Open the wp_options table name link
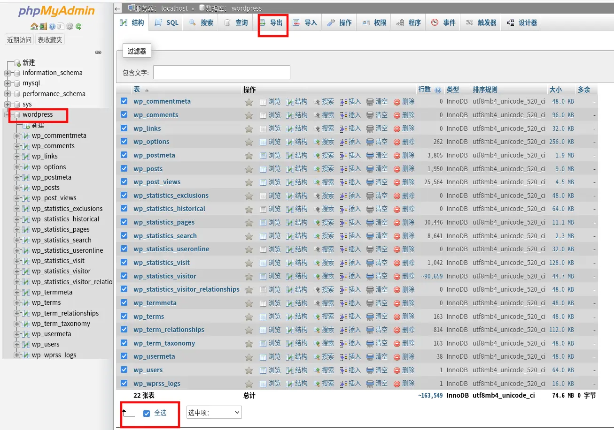This screenshot has width=614, height=430. (151, 142)
